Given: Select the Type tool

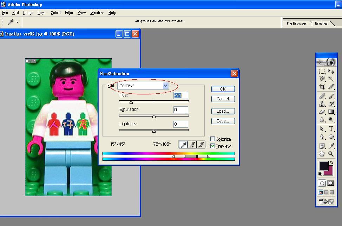Looking at the screenshot, I should (x=331, y=129).
